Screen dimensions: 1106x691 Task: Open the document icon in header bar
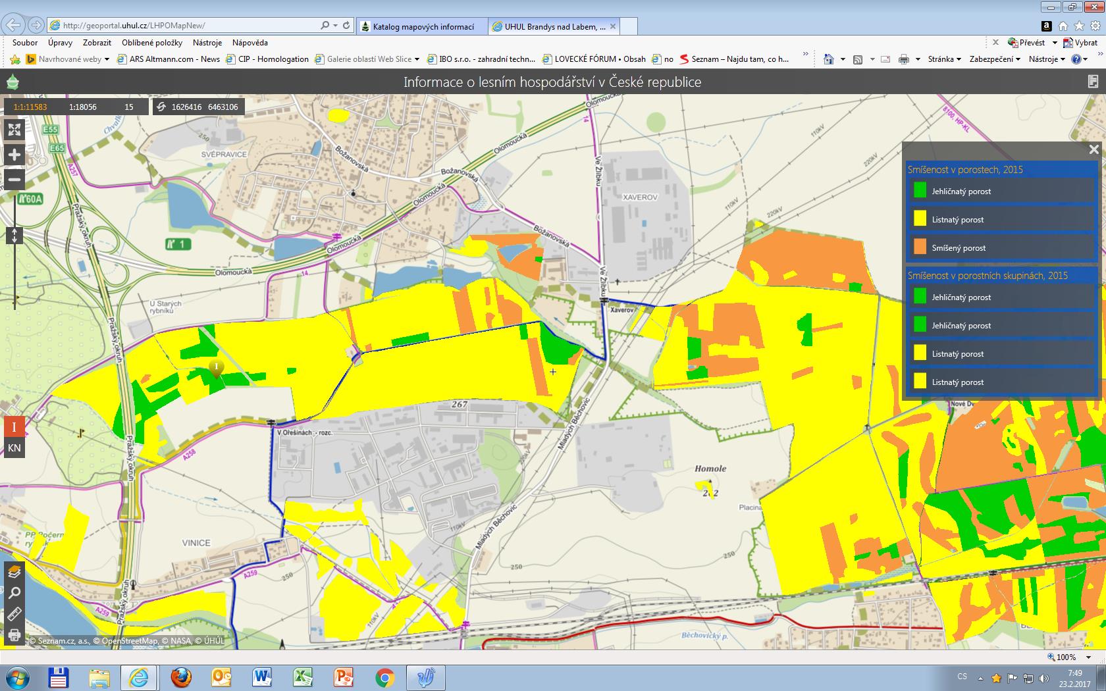(1093, 82)
